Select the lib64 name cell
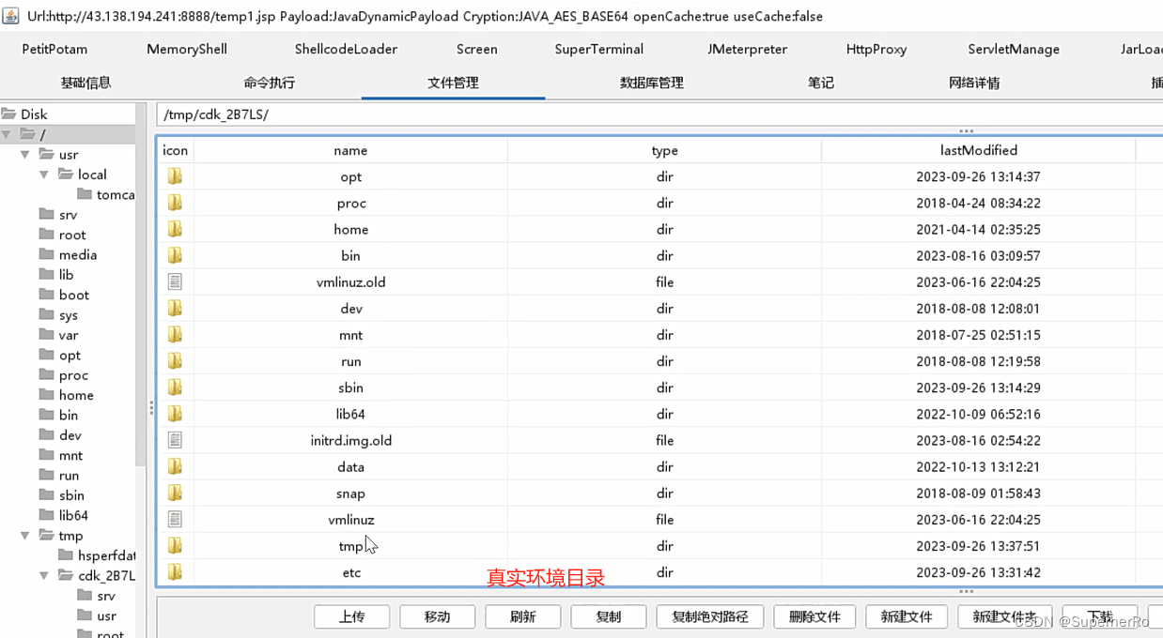The image size is (1163, 638). [350, 414]
